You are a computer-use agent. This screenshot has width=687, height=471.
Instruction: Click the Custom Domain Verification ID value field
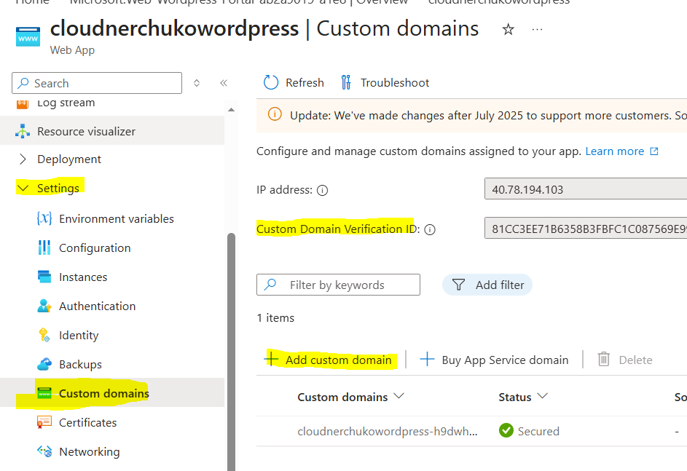pyautogui.click(x=586, y=228)
